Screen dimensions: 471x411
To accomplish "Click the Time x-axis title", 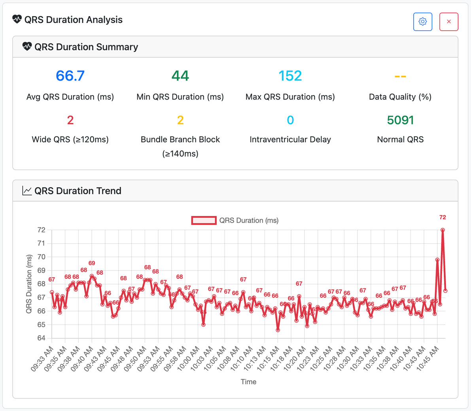I will (248, 382).
